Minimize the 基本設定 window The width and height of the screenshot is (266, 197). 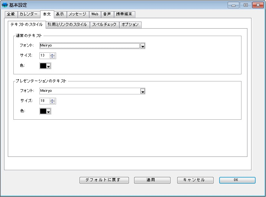point(233,5)
